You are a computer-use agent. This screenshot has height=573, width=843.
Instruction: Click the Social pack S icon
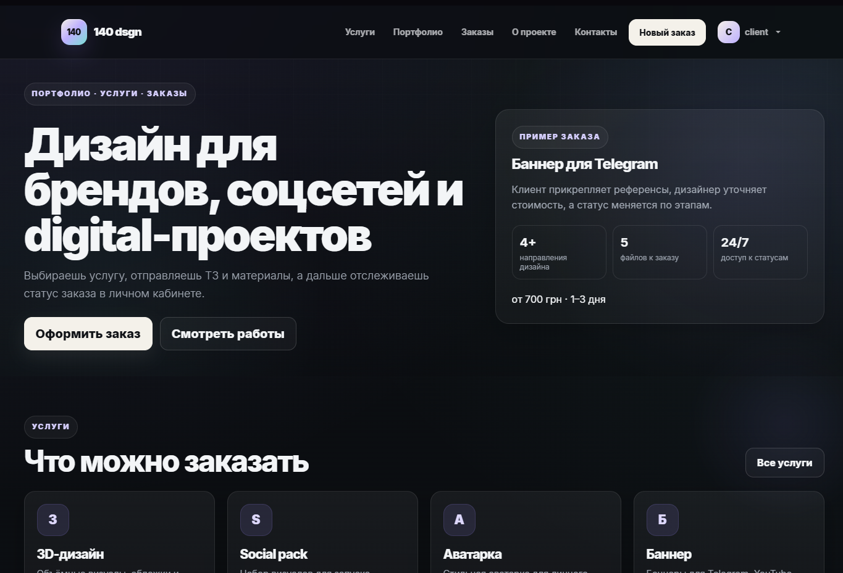point(256,520)
